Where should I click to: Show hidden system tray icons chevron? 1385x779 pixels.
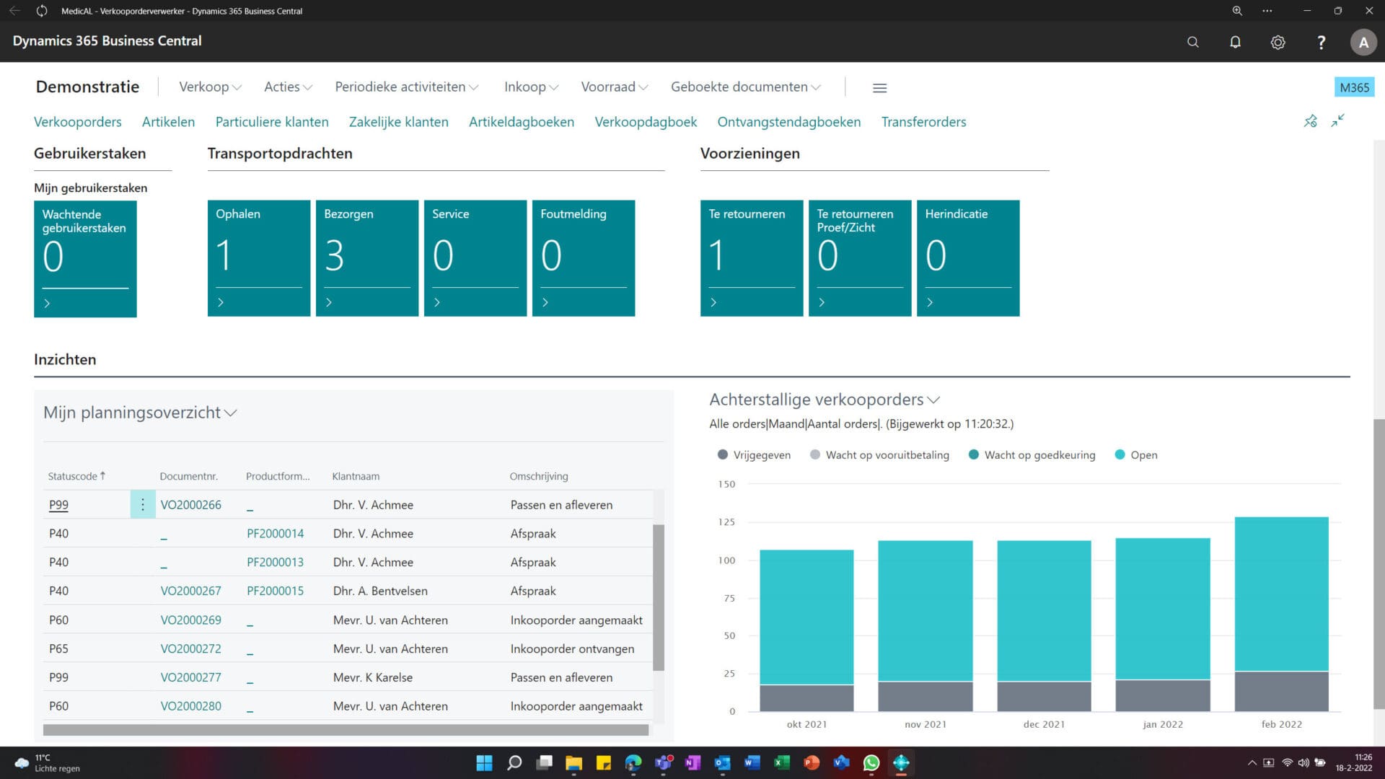point(1252,762)
